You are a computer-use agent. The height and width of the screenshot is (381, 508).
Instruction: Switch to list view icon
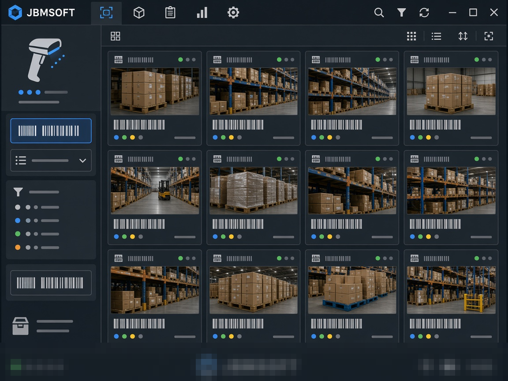click(437, 36)
